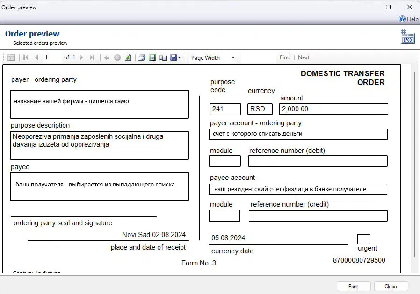The height and width of the screenshot is (294, 420).
Task: Click the printer icon in toolbar
Action: tap(141, 57)
